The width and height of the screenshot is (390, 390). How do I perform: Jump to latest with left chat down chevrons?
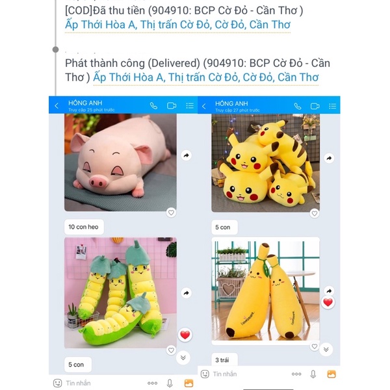pos(183,358)
